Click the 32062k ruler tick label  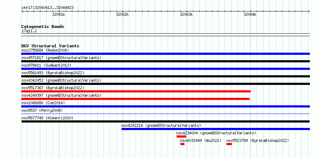coord(123,14)
